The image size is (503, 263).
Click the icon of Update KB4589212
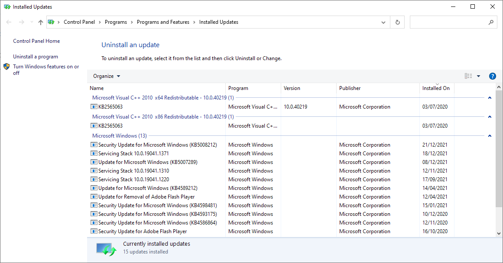94,188
